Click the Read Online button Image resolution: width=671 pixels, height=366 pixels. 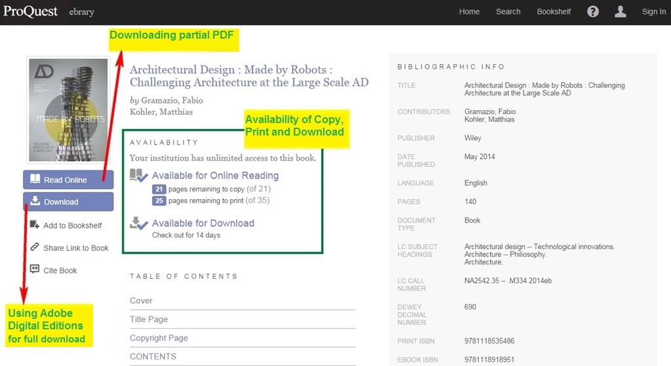[x=68, y=179]
